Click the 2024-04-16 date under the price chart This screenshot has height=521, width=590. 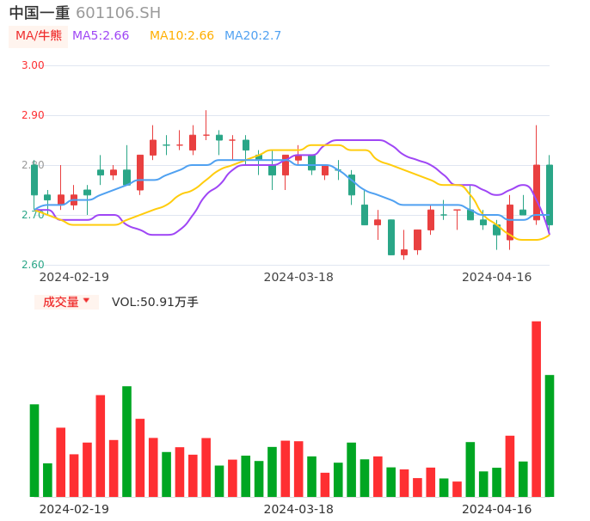pyautogui.click(x=496, y=277)
